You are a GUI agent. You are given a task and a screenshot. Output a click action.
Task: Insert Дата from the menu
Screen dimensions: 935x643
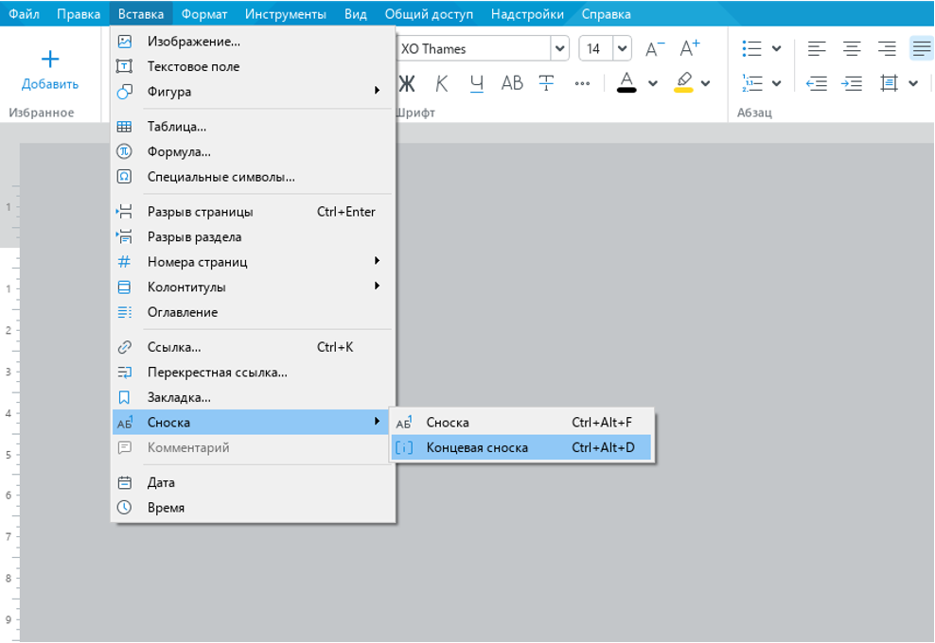coord(253,482)
